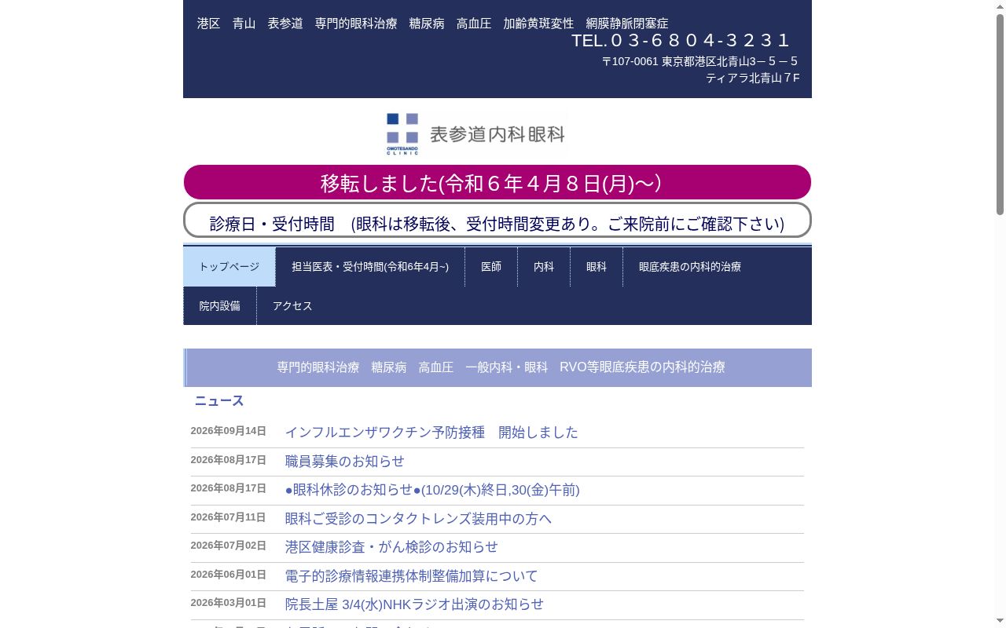The width and height of the screenshot is (1006, 628).
Task: Click the date 2026年09月14日
Action: click(x=229, y=431)
